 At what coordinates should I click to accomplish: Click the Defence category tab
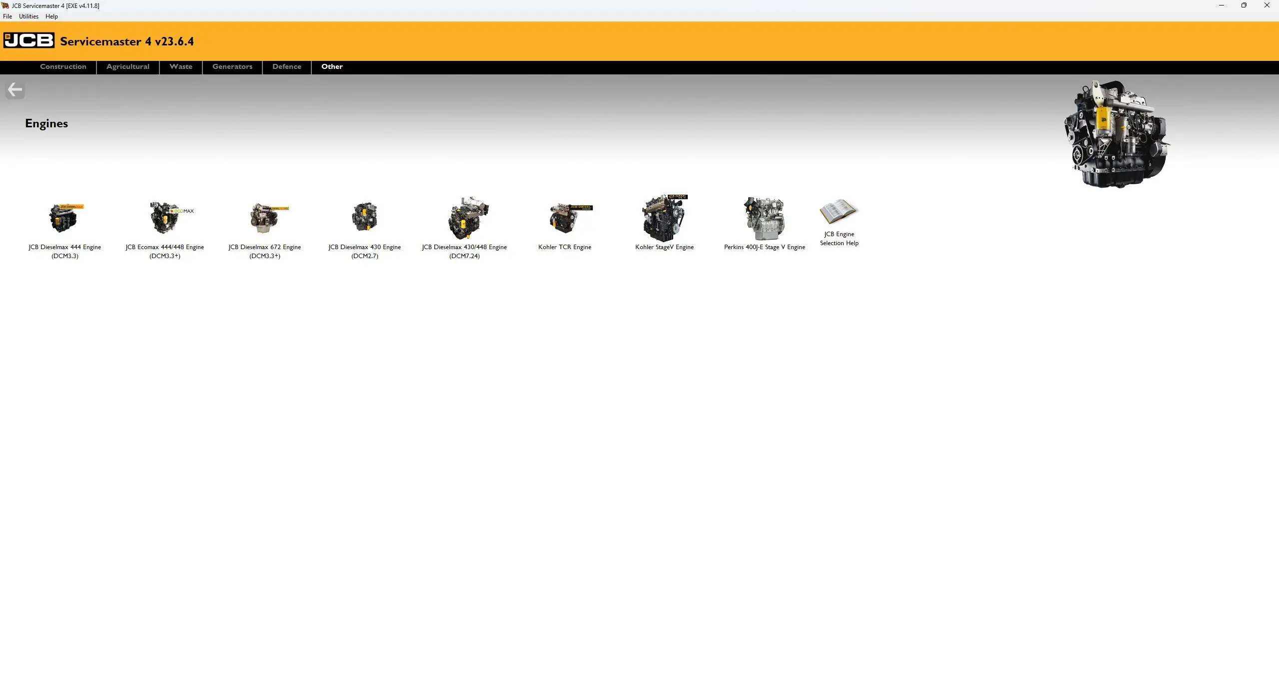pos(285,67)
